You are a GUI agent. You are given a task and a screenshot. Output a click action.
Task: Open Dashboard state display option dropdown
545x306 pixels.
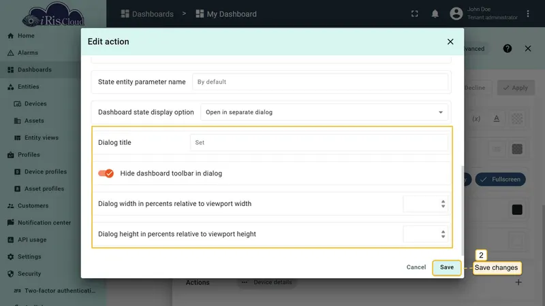click(324, 112)
